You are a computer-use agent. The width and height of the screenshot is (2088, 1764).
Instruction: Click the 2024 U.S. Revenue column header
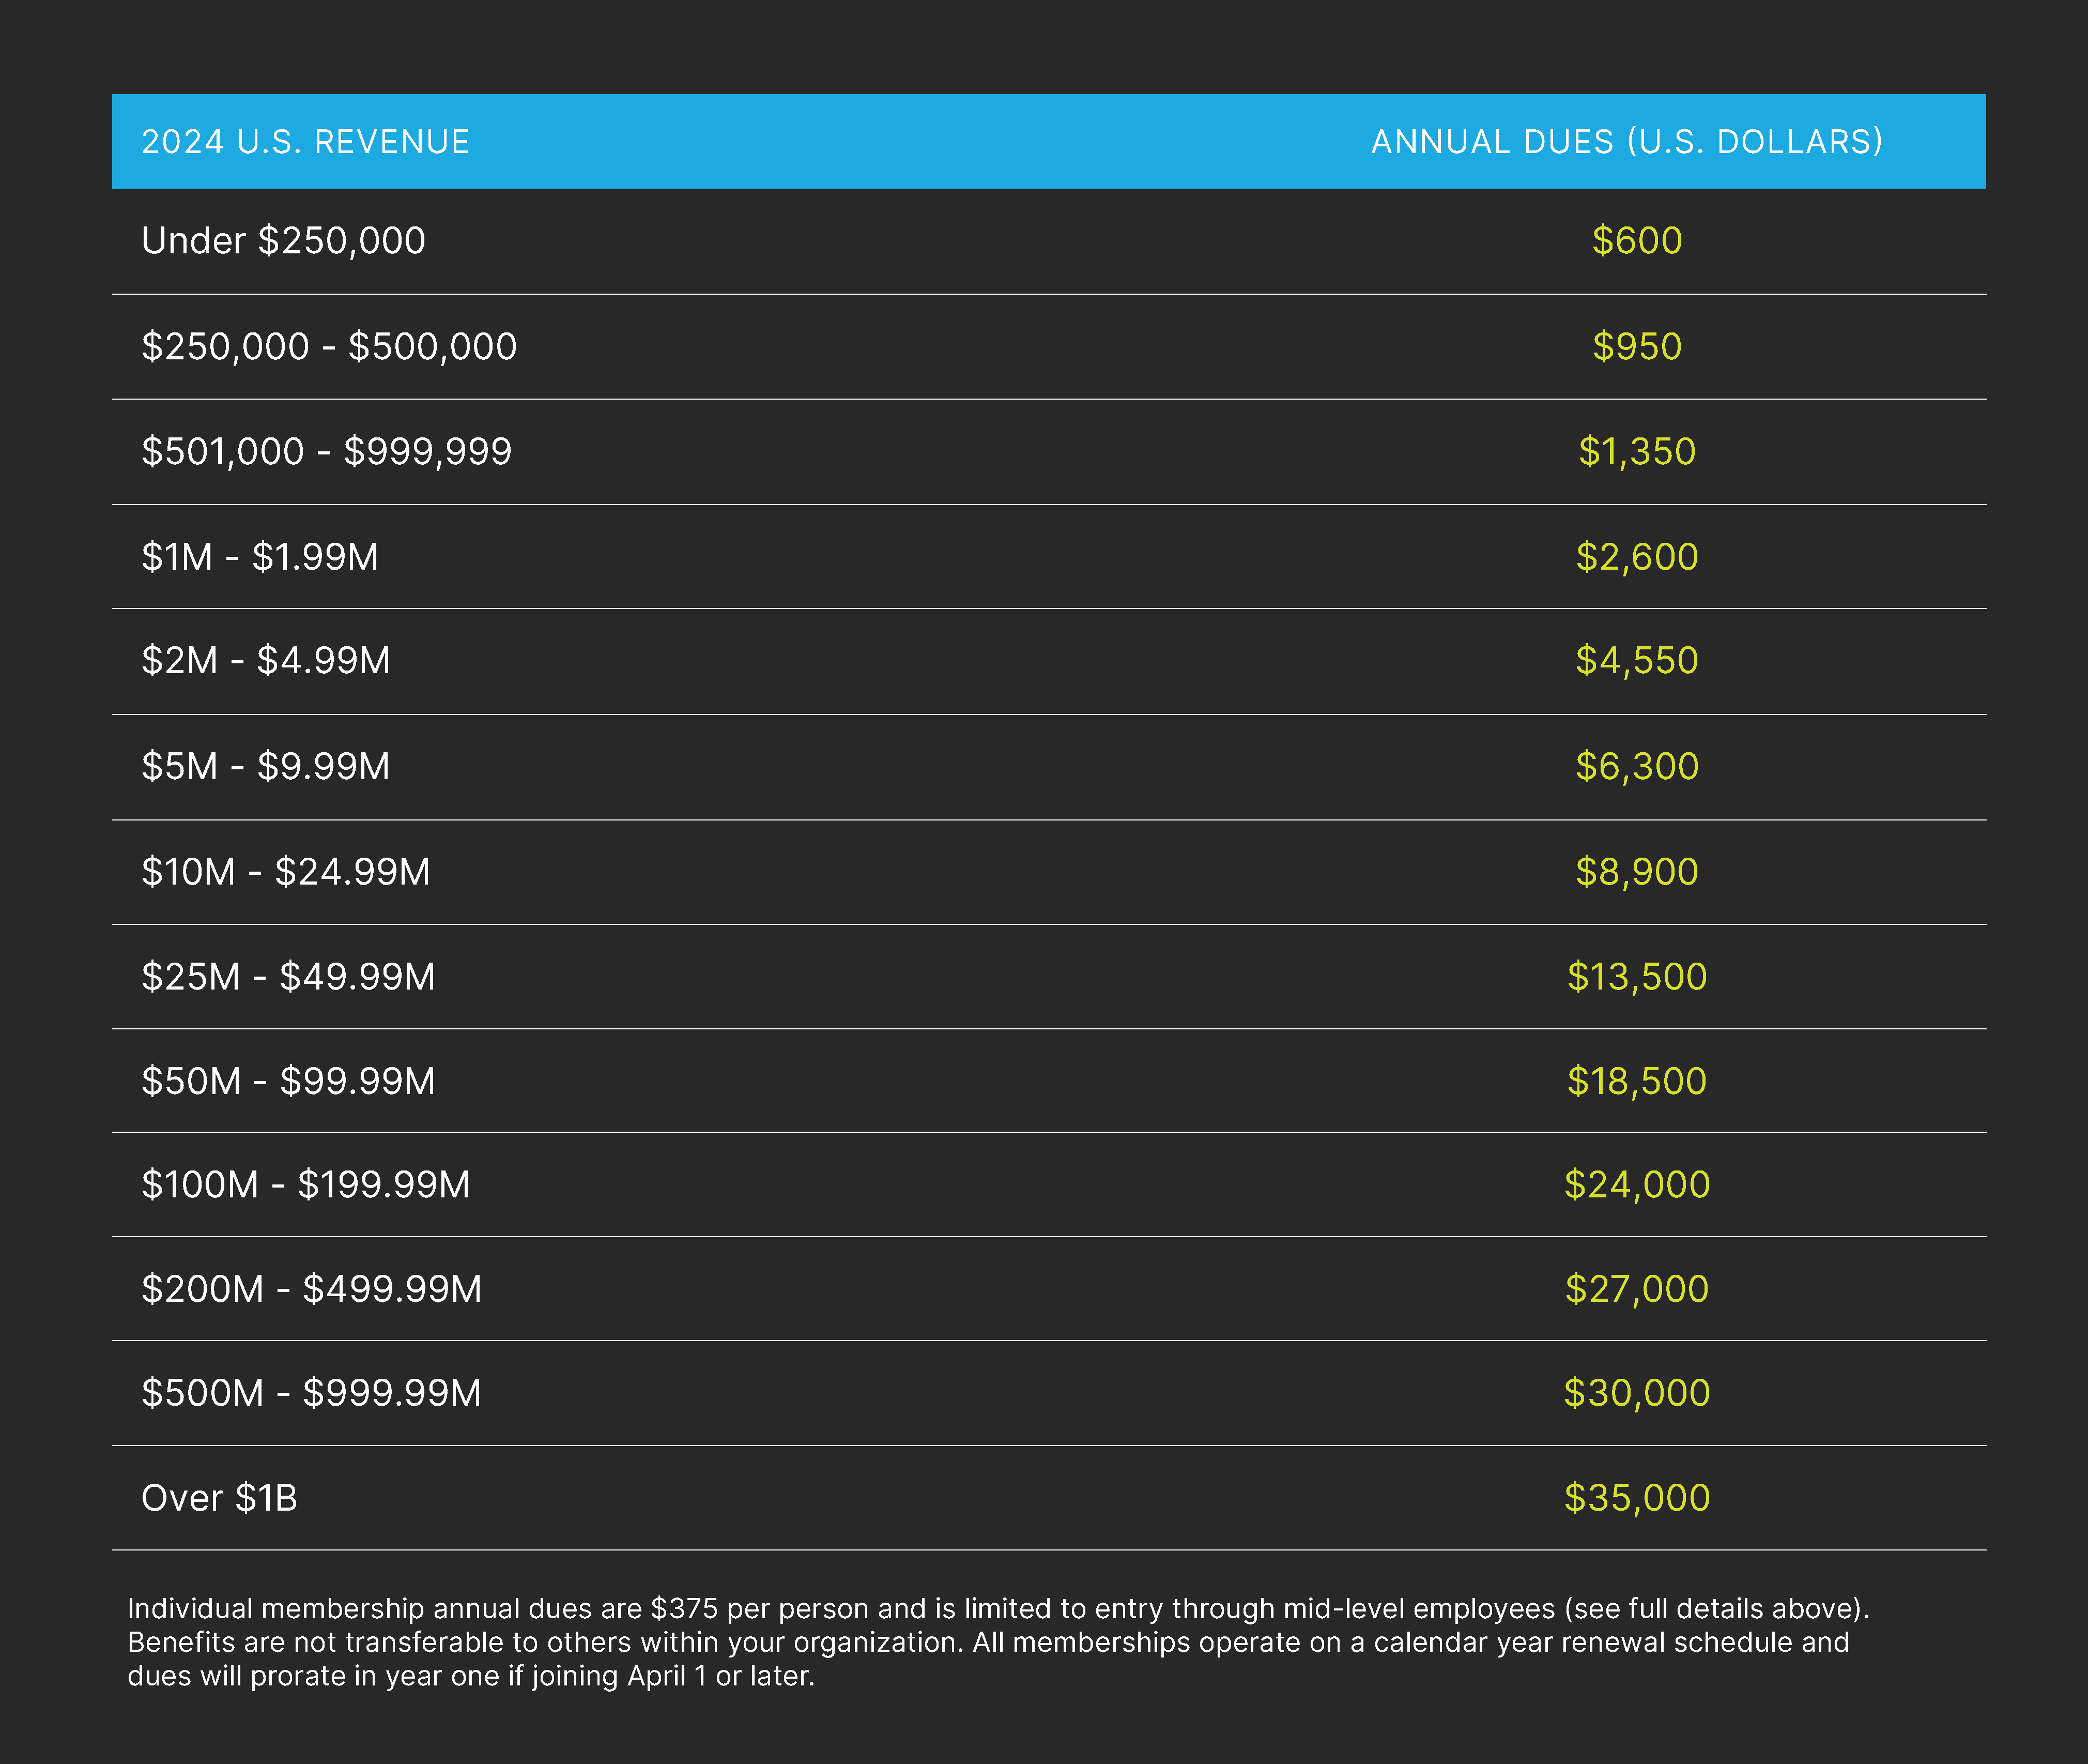point(305,142)
